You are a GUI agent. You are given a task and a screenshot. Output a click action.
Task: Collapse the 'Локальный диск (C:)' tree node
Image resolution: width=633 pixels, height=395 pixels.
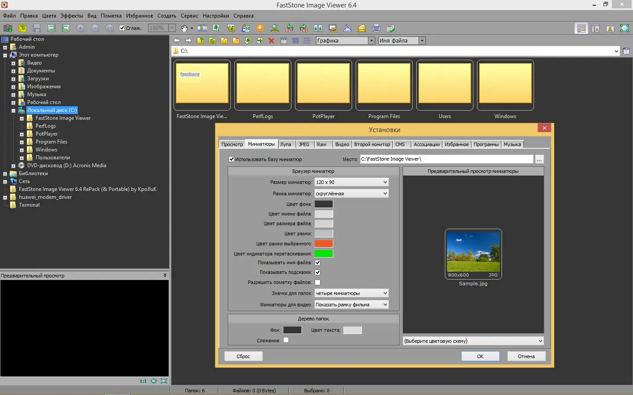coord(13,111)
